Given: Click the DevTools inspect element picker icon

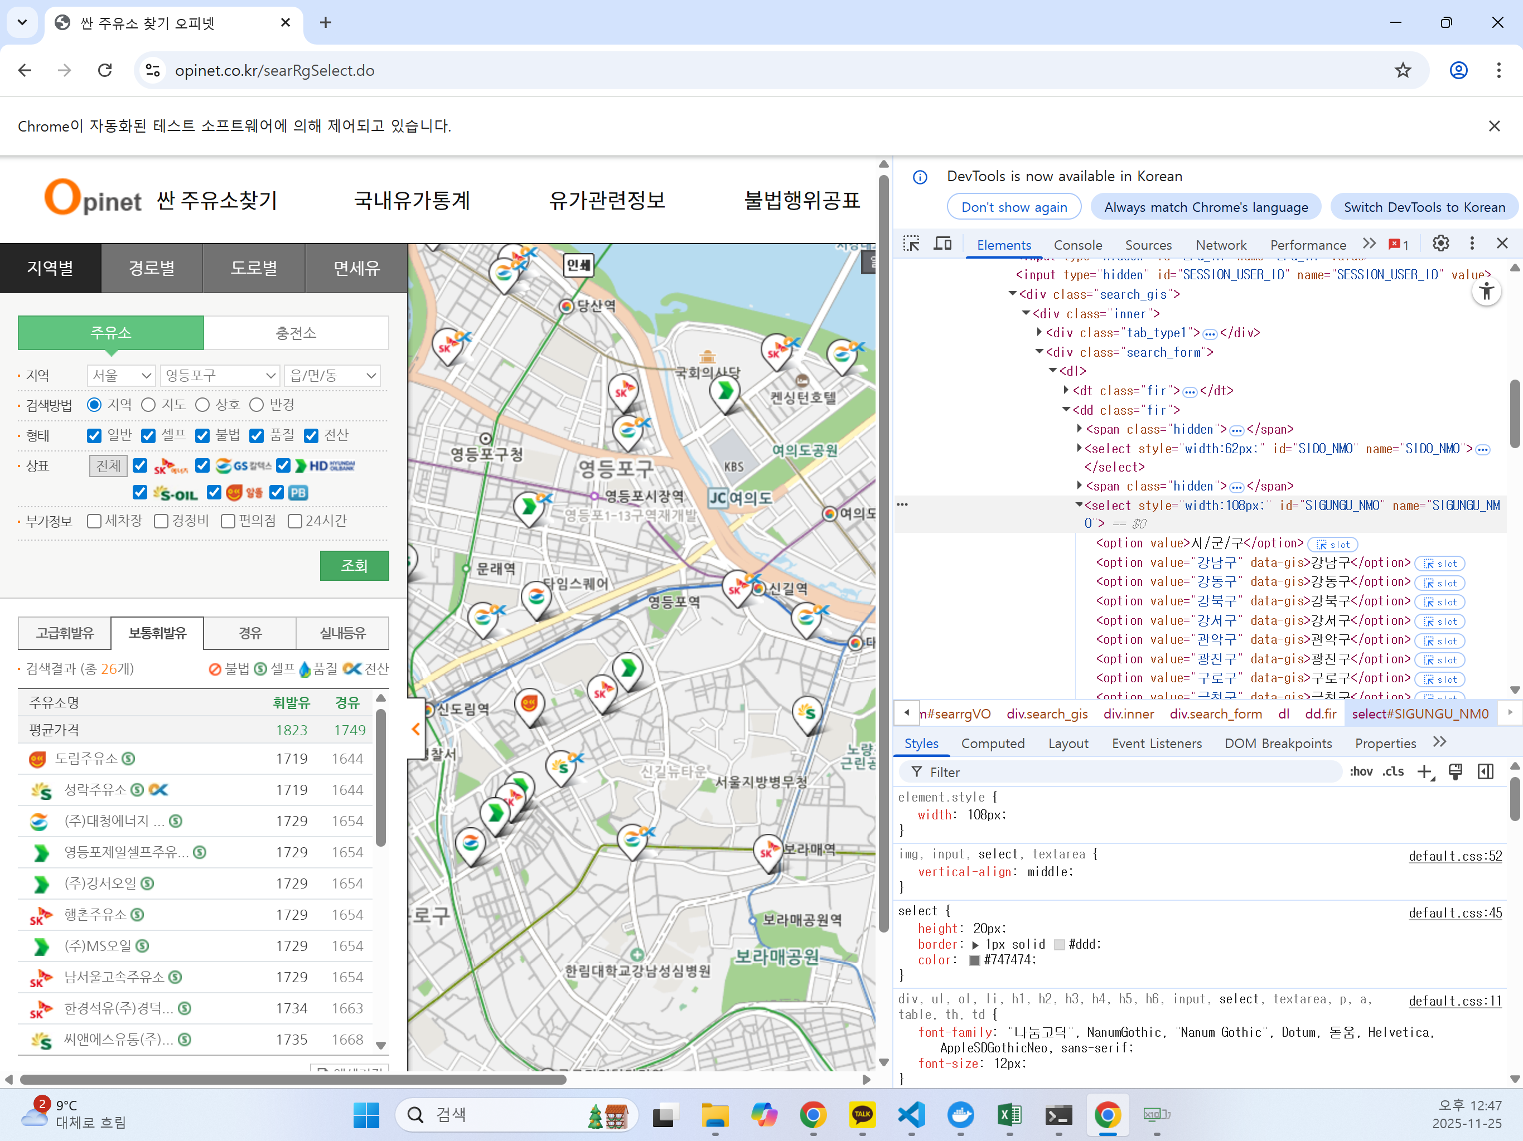Looking at the screenshot, I should (x=911, y=244).
